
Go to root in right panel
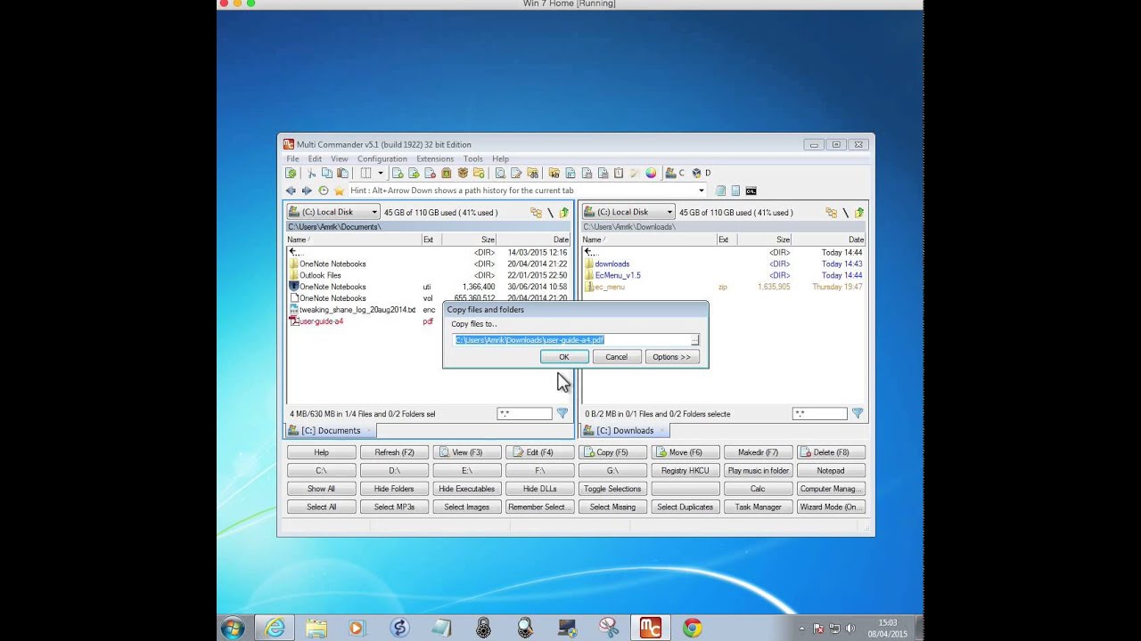pyautogui.click(x=845, y=212)
